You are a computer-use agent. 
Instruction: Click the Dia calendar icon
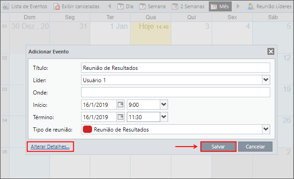click(120, 6)
